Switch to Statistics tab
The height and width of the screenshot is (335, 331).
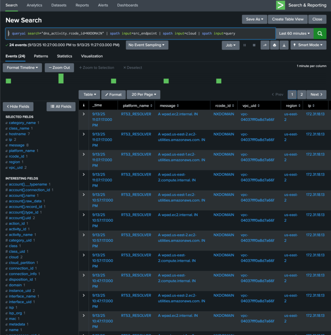click(64, 56)
